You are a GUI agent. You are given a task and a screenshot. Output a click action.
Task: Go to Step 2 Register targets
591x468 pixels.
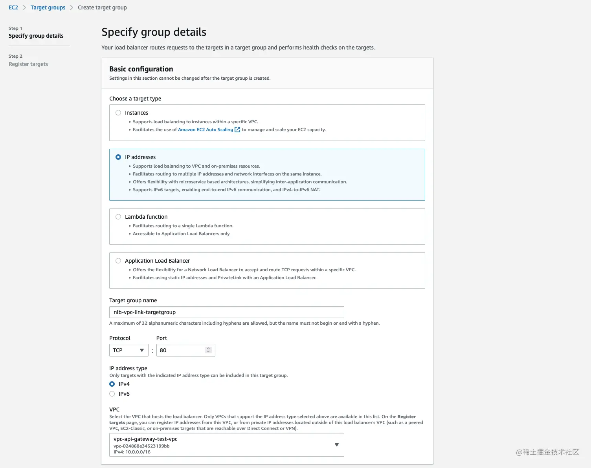28,64
